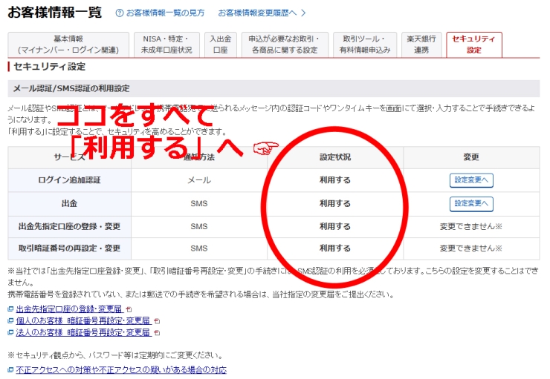Click the 変更 column header

(x=471, y=157)
